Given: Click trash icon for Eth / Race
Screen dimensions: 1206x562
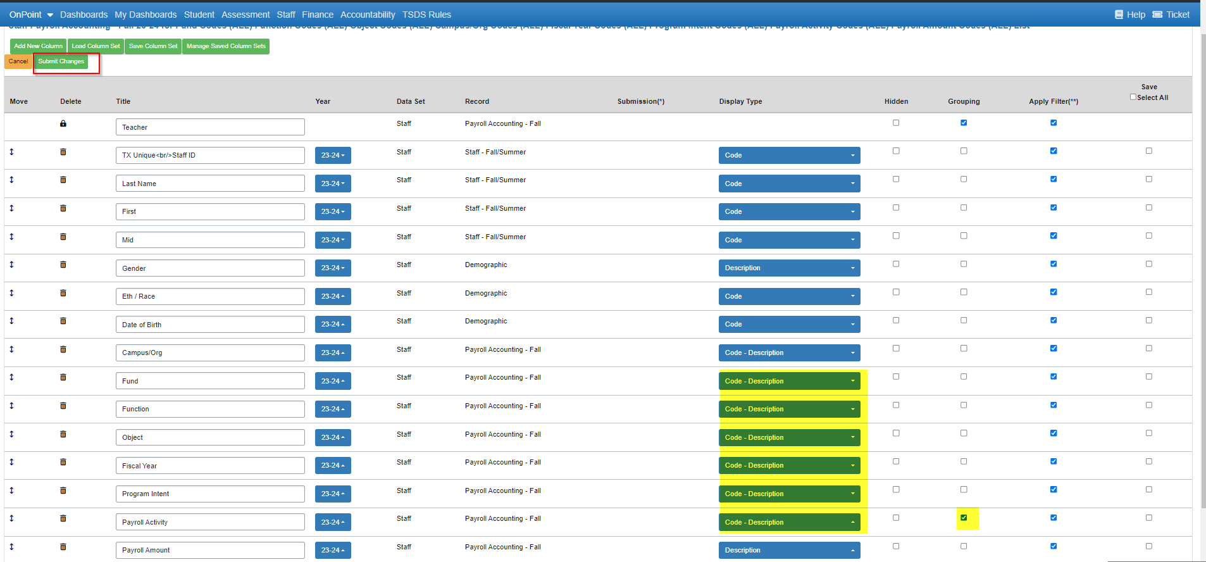Looking at the screenshot, I should (63, 293).
